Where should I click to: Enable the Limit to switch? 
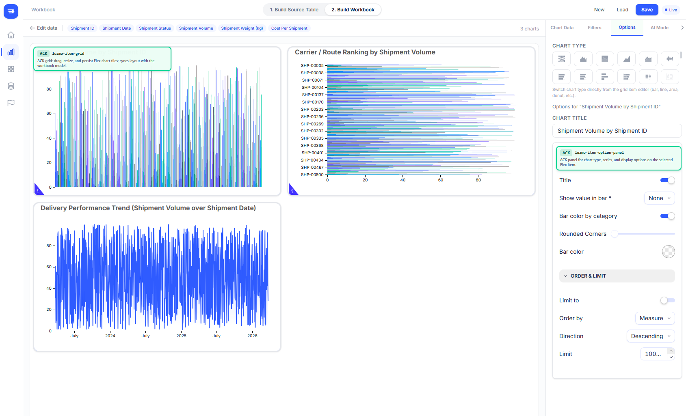click(667, 300)
